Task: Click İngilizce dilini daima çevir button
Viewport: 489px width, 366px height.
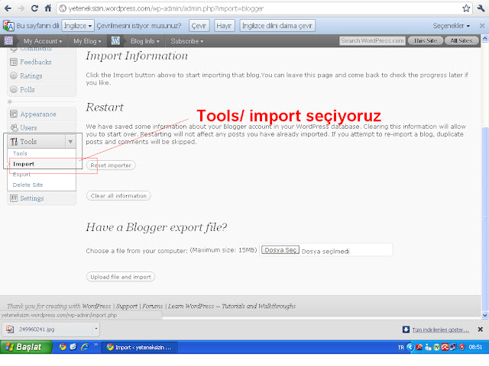Action: [277, 26]
